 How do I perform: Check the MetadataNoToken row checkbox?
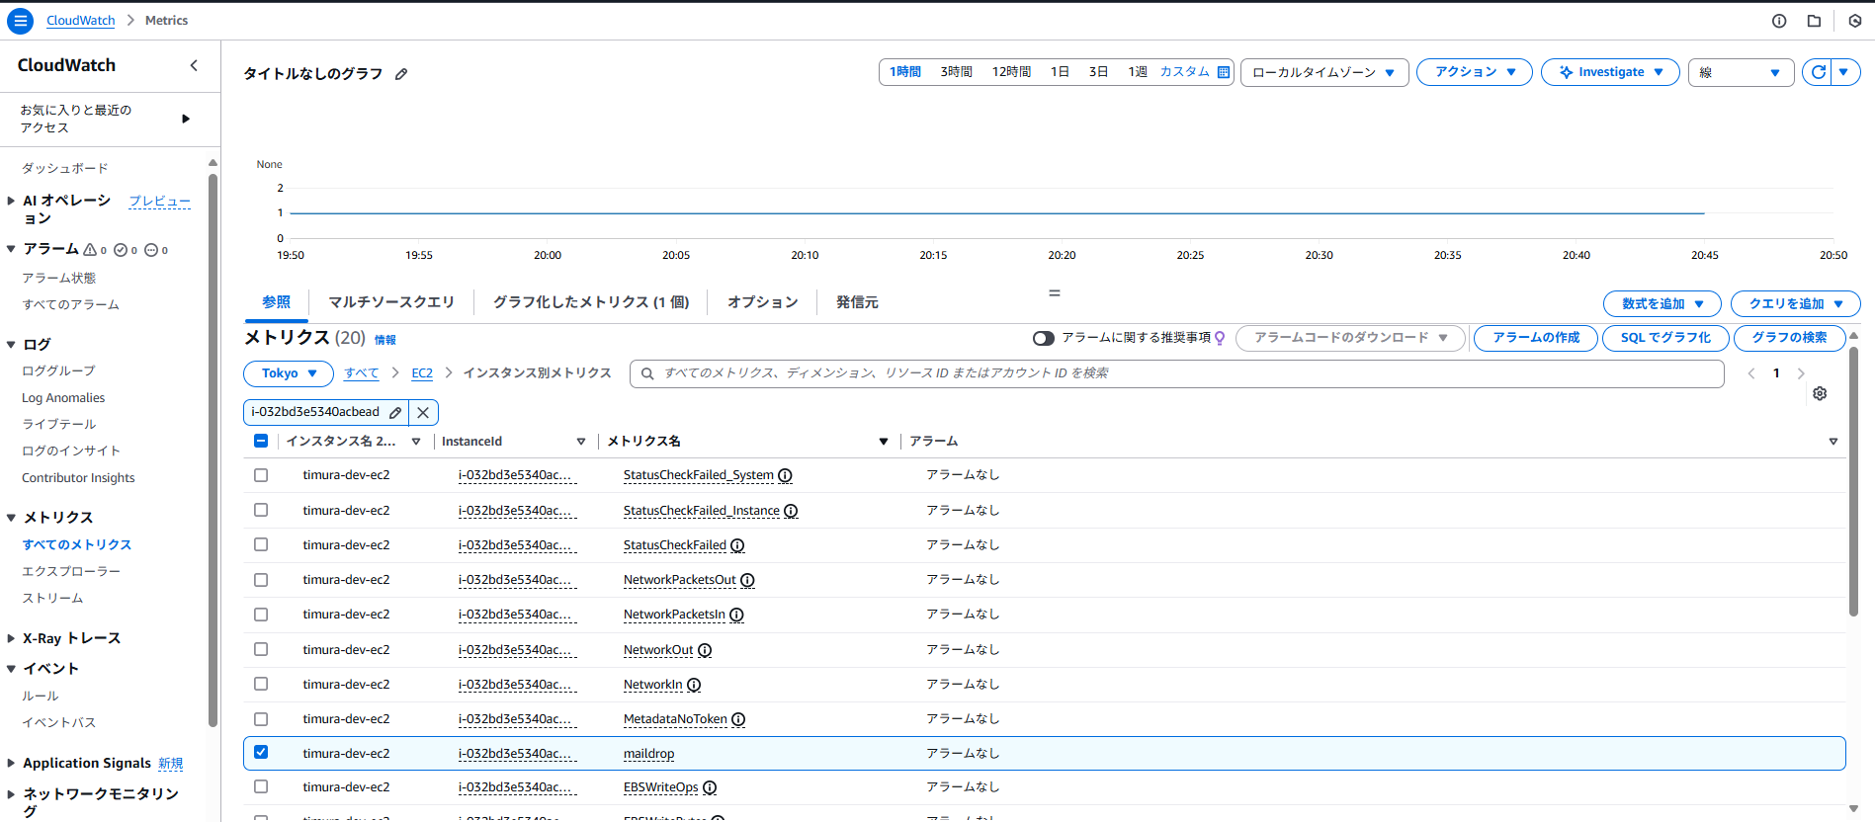[x=261, y=719]
